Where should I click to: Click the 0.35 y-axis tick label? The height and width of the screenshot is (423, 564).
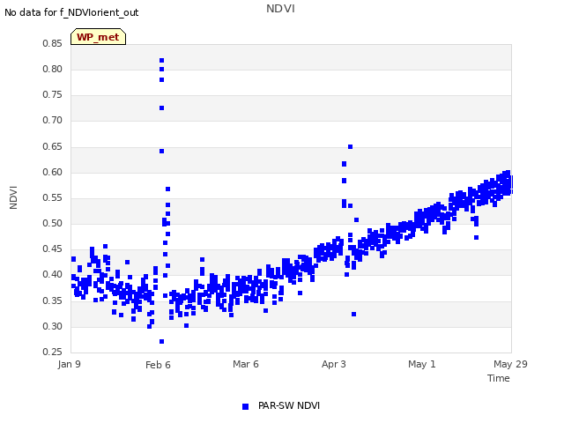click(53, 301)
